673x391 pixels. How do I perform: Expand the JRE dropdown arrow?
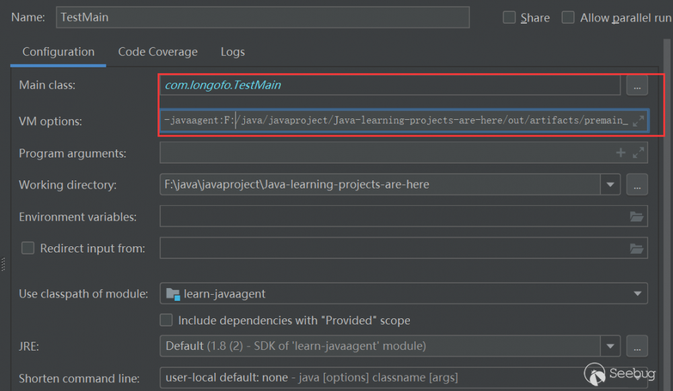(610, 346)
